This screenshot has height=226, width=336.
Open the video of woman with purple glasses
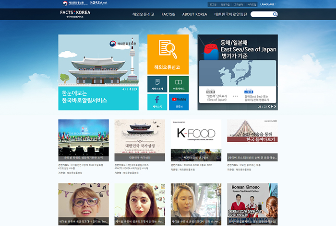point(84,204)
